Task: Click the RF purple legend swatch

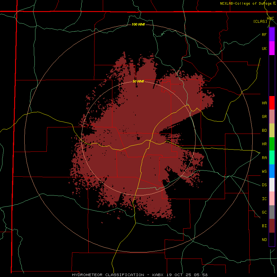Action: click(272, 34)
